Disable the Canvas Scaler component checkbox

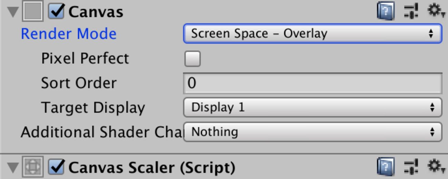[x=56, y=167]
